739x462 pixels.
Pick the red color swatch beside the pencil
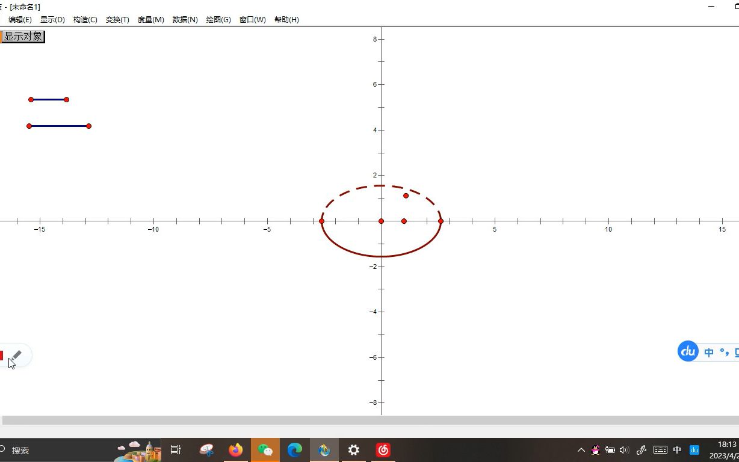pyautogui.click(x=1, y=356)
